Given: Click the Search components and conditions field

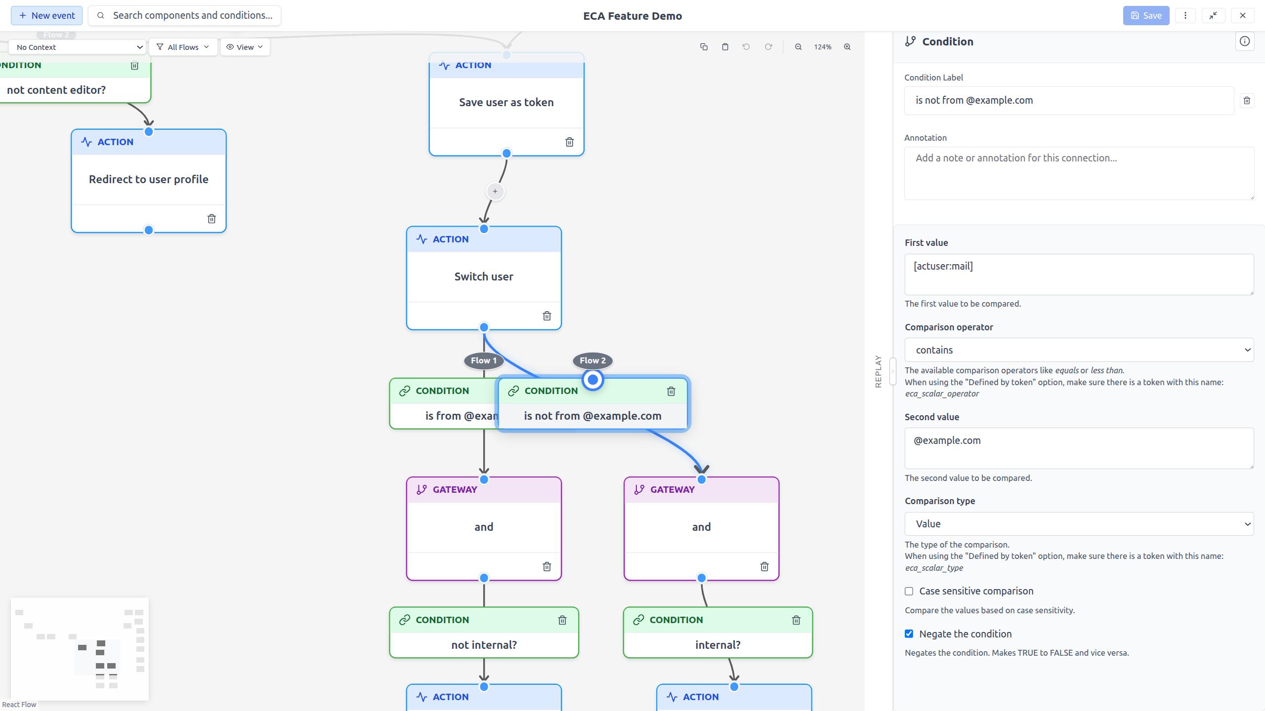Looking at the screenshot, I should point(192,15).
